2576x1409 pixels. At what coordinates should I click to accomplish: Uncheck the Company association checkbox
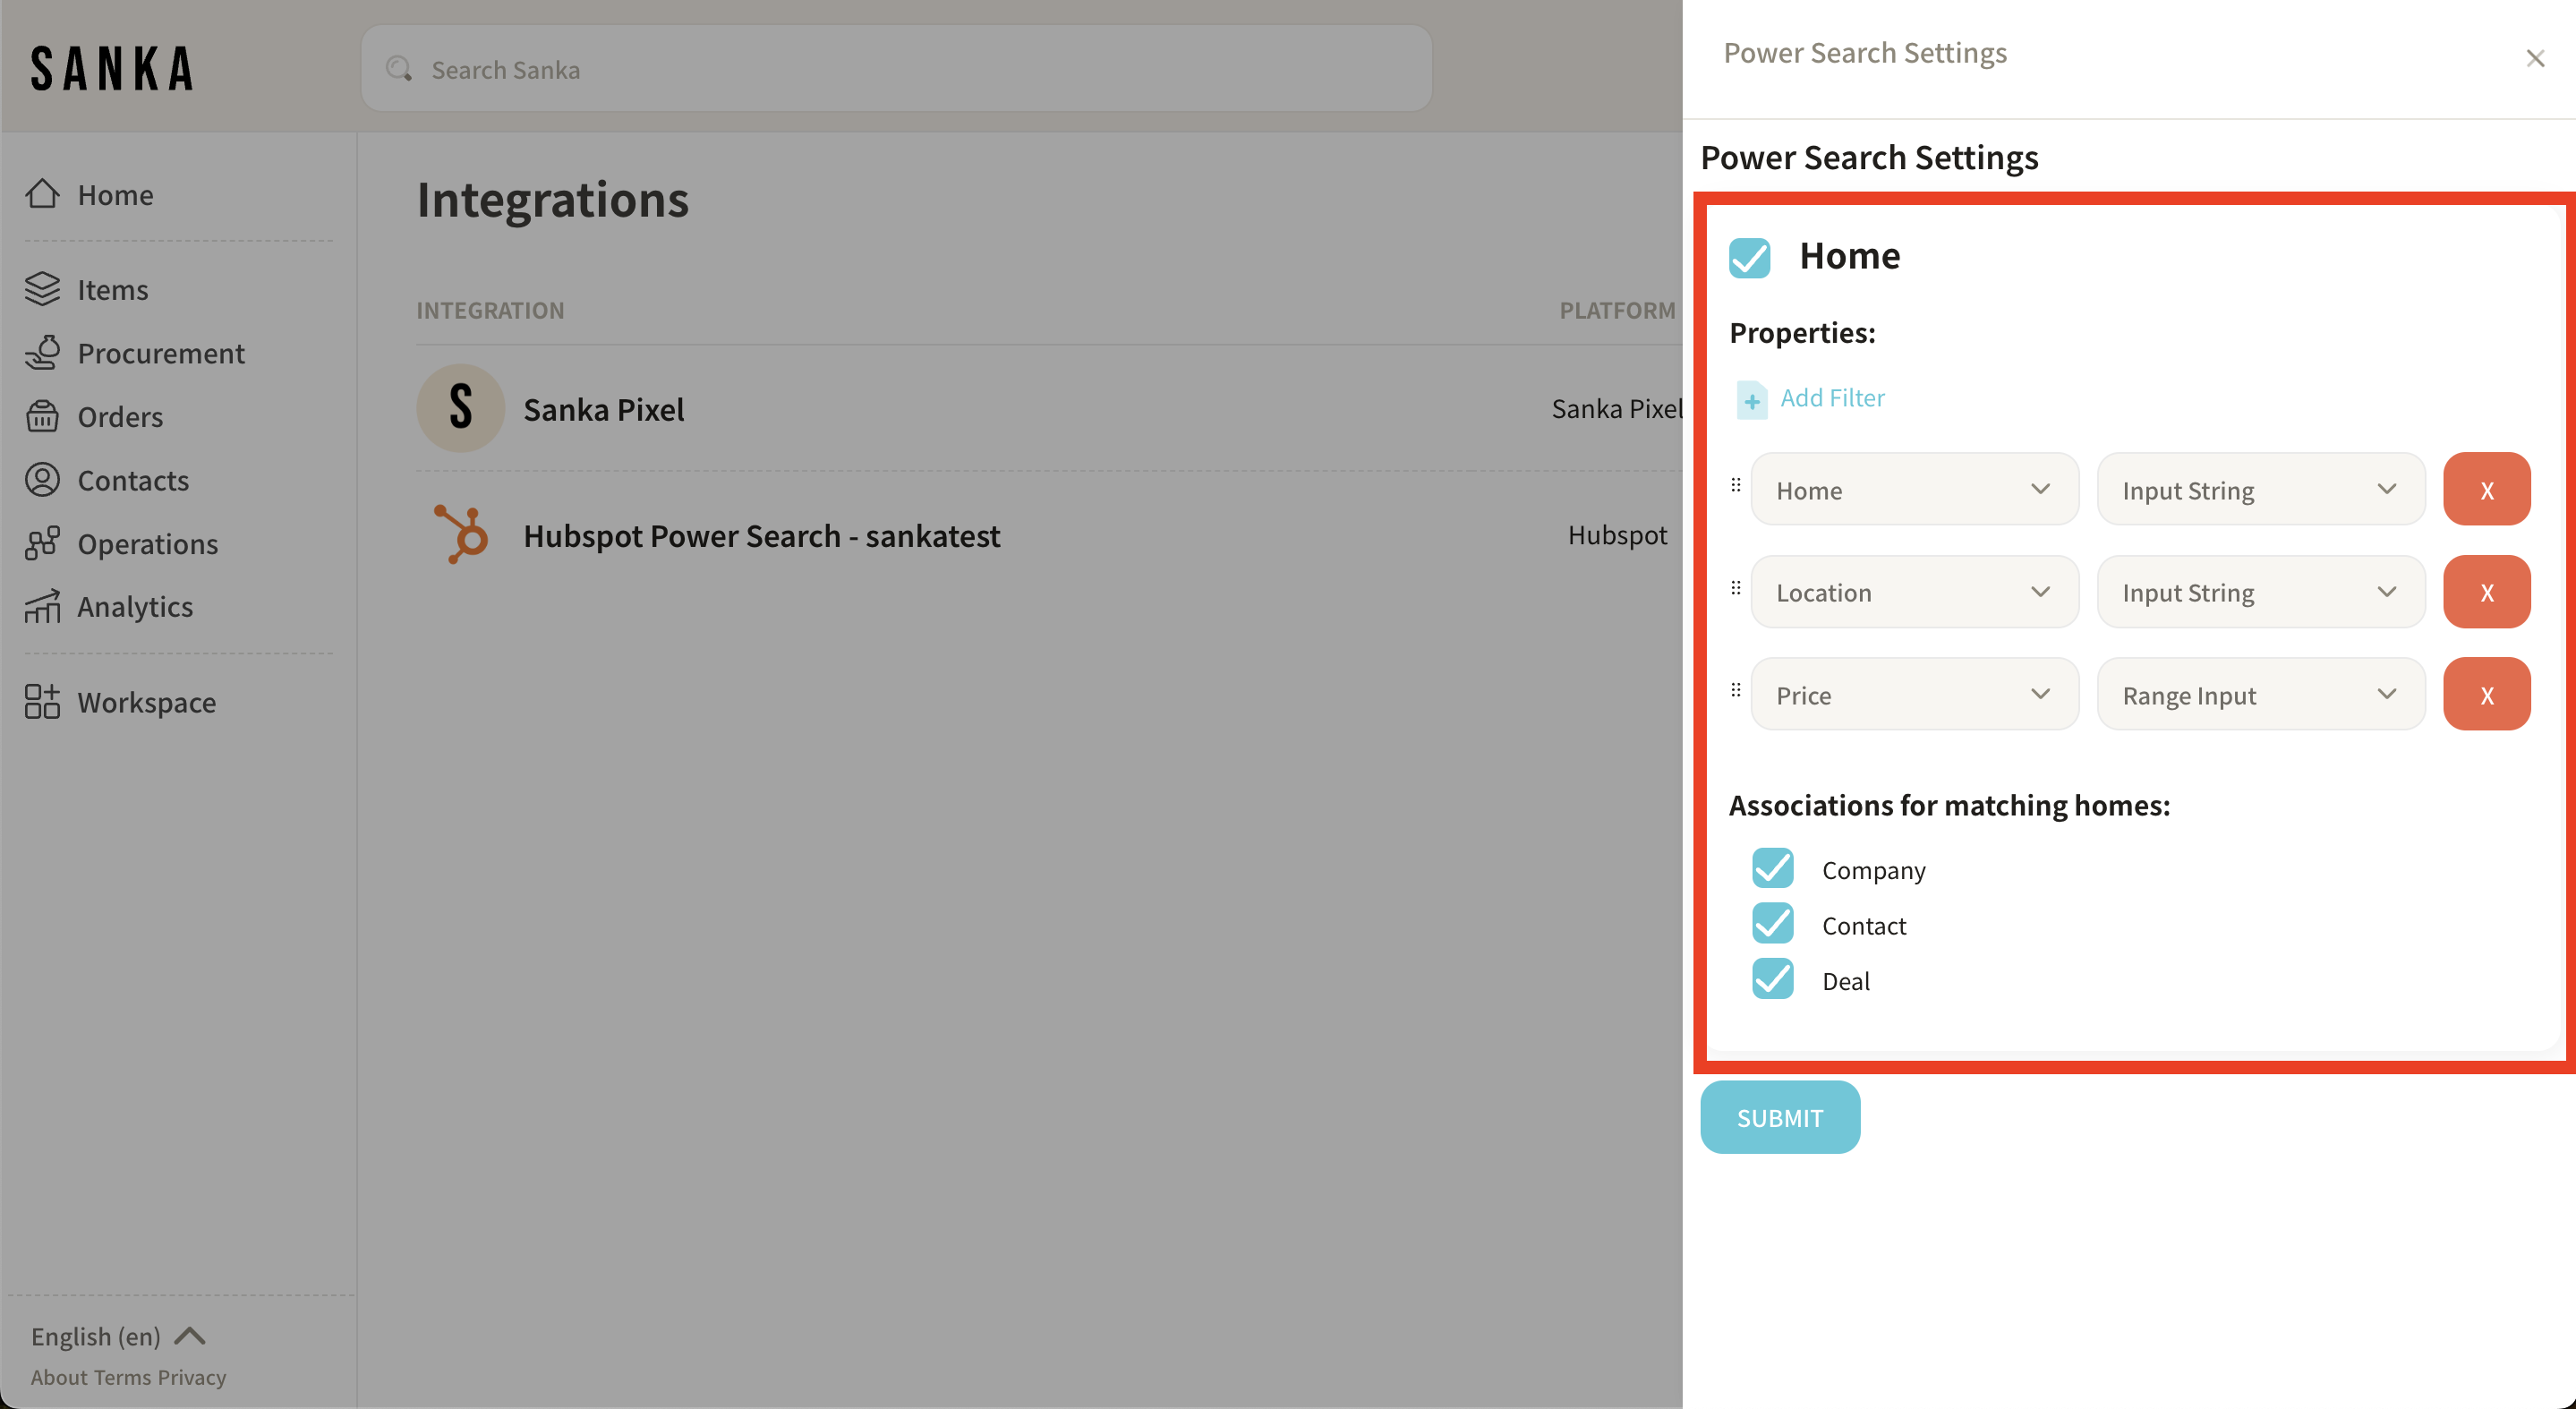point(1772,868)
